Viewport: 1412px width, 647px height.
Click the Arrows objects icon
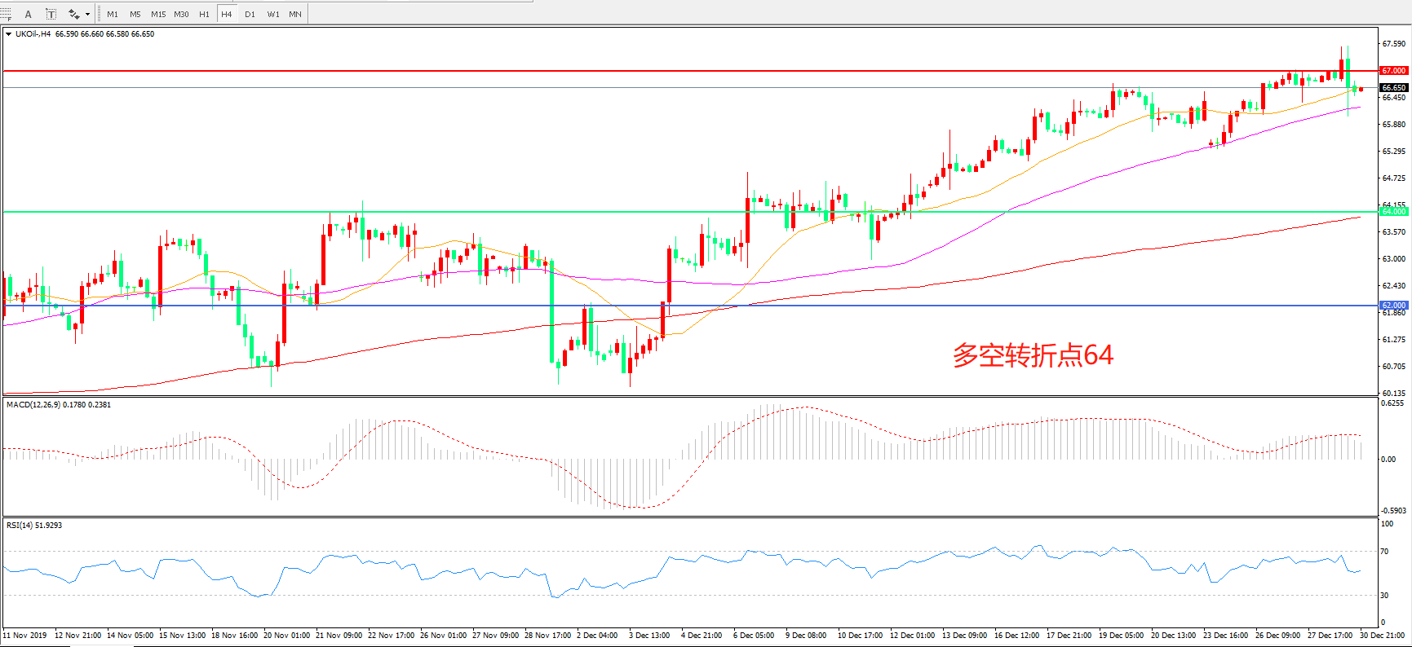[x=73, y=14]
